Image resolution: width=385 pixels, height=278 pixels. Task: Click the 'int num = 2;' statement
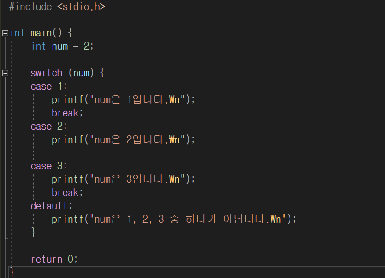pos(63,46)
